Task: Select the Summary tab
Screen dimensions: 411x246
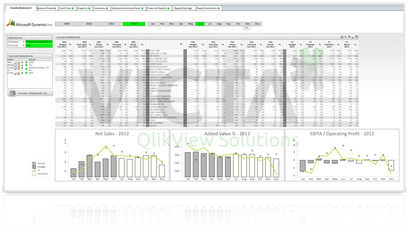Action: (x=101, y=8)
